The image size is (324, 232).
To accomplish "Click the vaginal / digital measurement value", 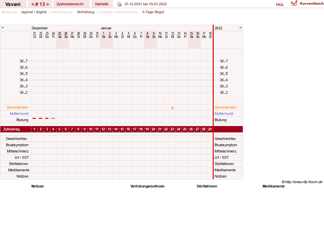I will (34, 12).
